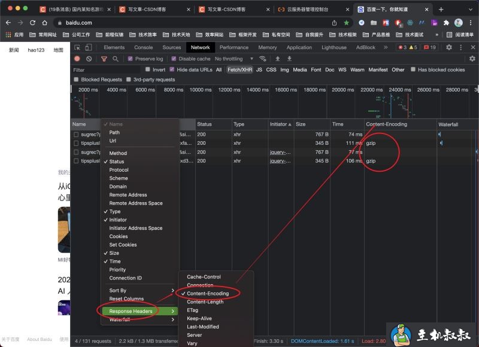The image size is (479, 347).
Task: Open DevTools more options menu
Action: 461,47
